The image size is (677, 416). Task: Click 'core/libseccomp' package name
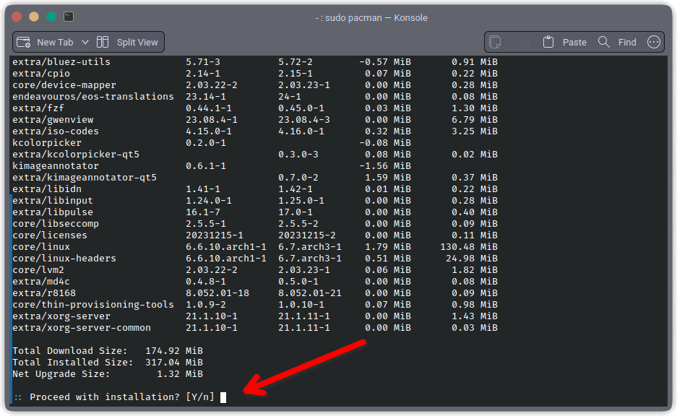tap(56, 224)
